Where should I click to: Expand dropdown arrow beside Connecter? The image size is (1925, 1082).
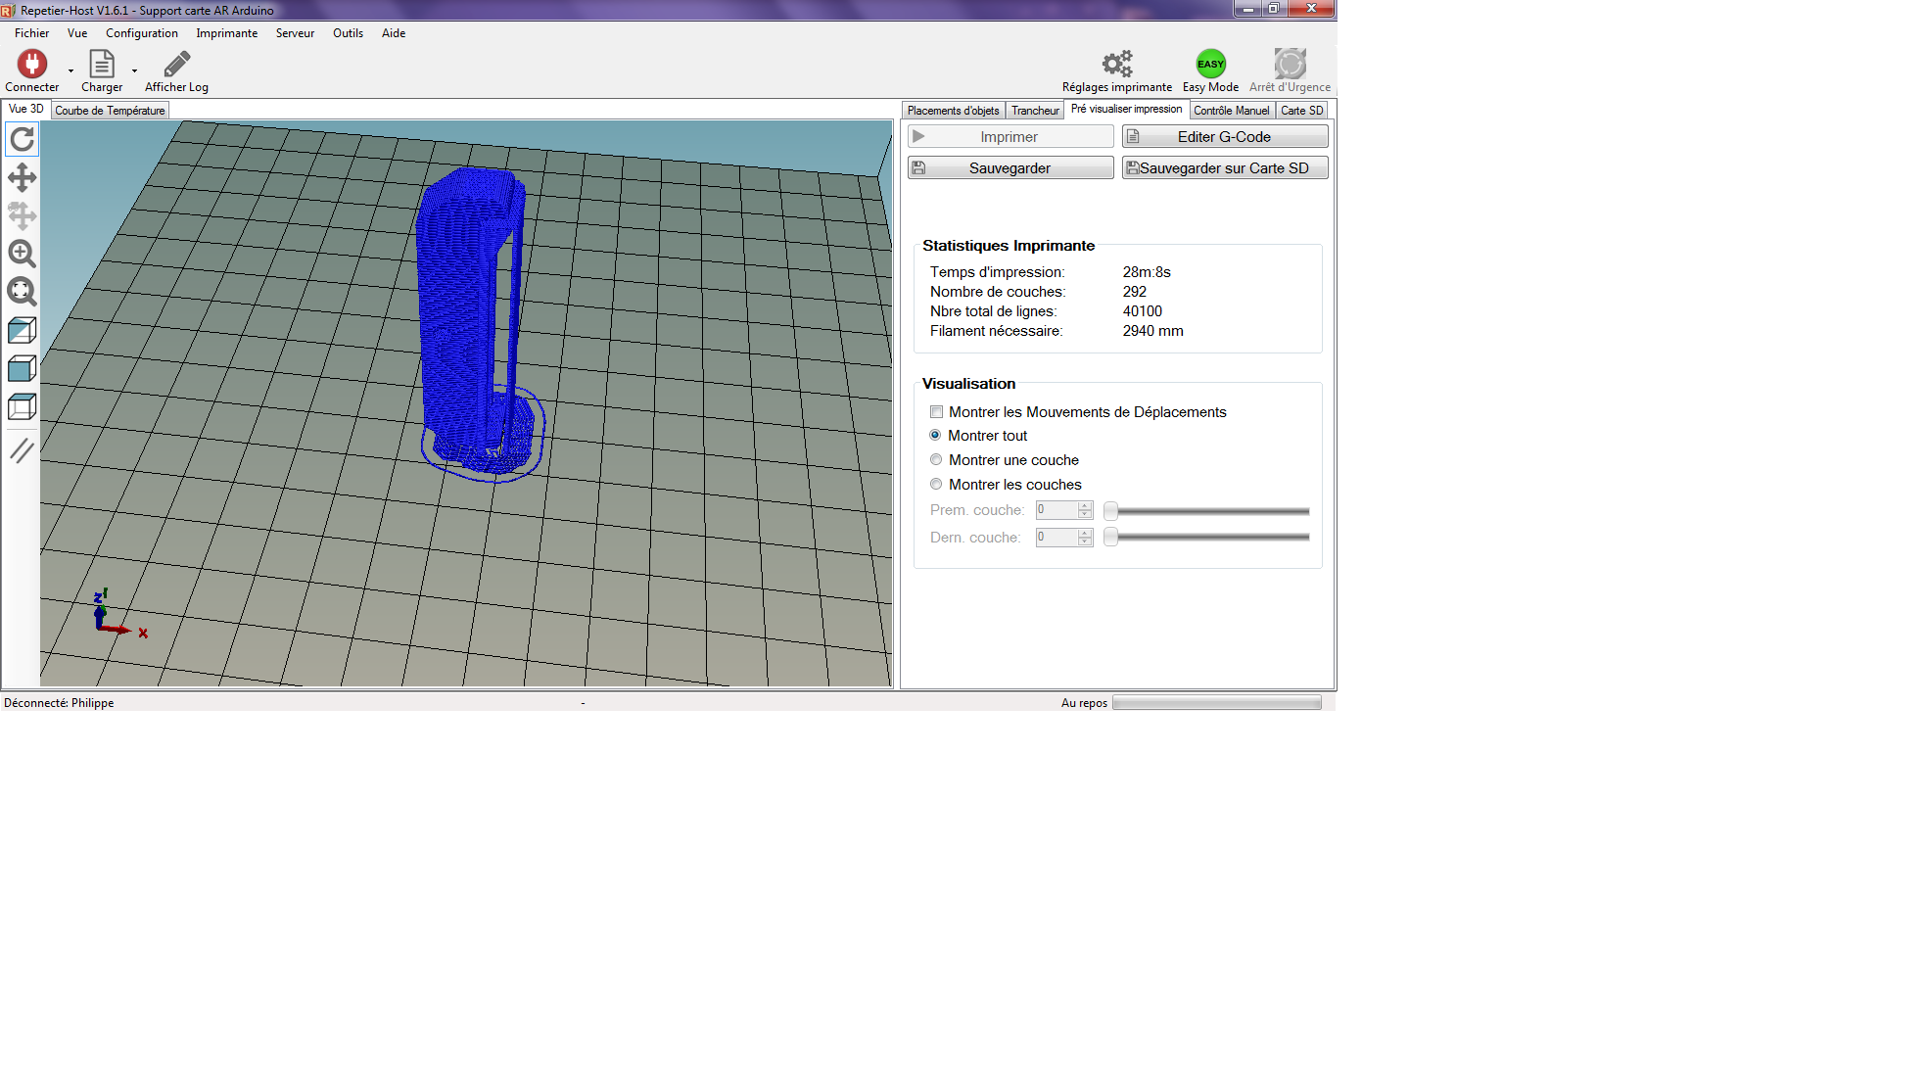point(70,71)
